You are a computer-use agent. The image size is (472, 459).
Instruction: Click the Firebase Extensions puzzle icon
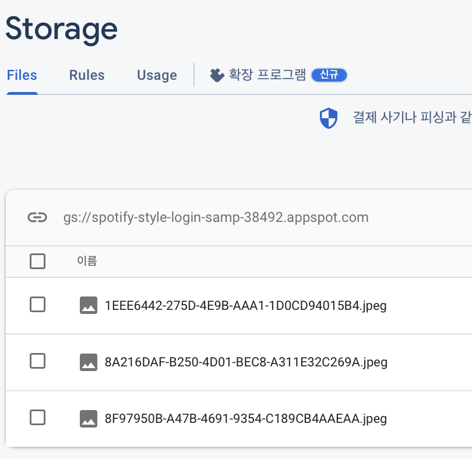(x=216, y=75)
